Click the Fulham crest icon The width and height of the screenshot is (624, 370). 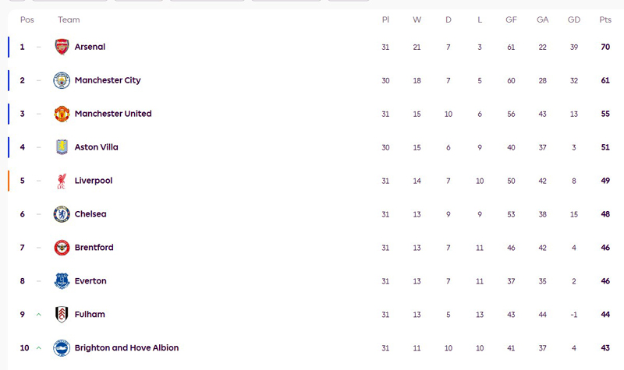pos(62,315)
